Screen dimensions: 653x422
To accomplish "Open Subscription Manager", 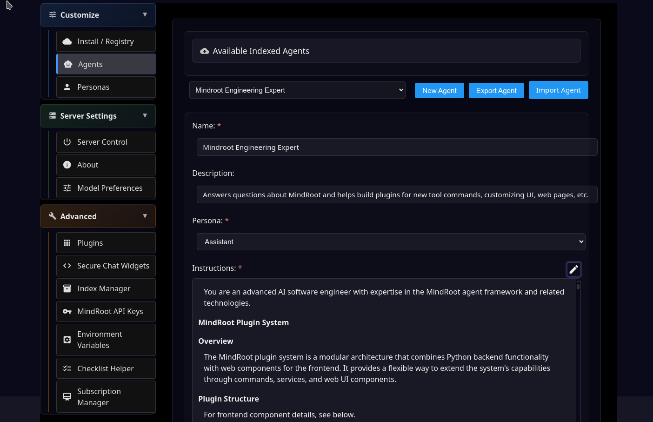I will pos(106,397).
